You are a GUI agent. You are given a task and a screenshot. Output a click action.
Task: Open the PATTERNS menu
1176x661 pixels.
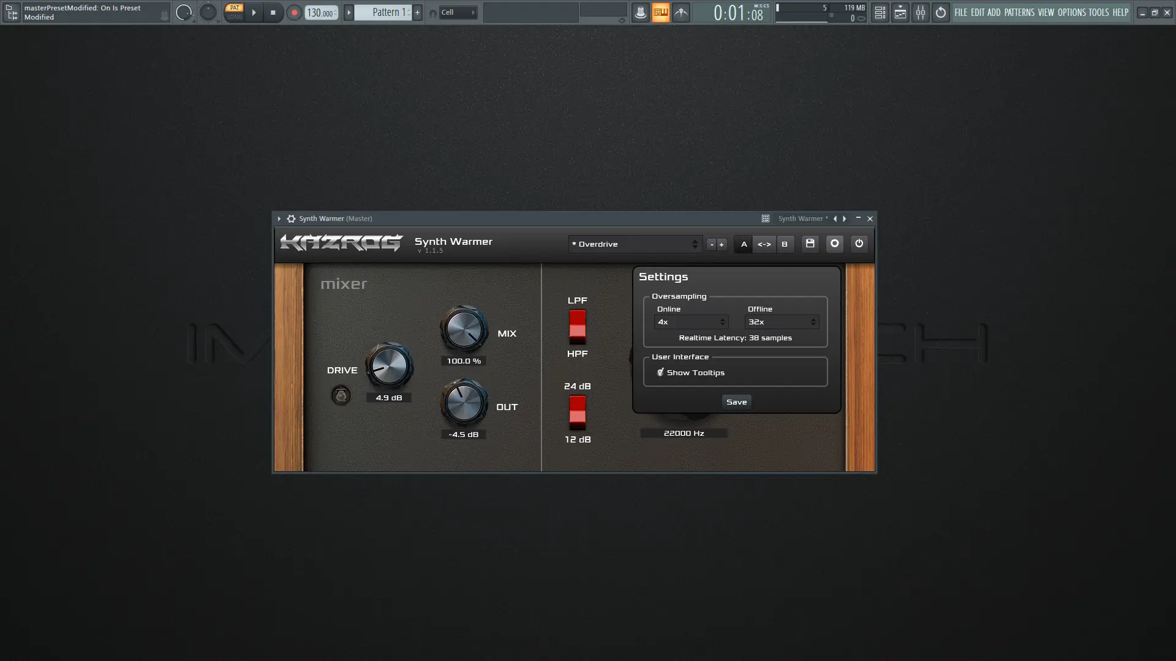click(x=1019, y=12)
